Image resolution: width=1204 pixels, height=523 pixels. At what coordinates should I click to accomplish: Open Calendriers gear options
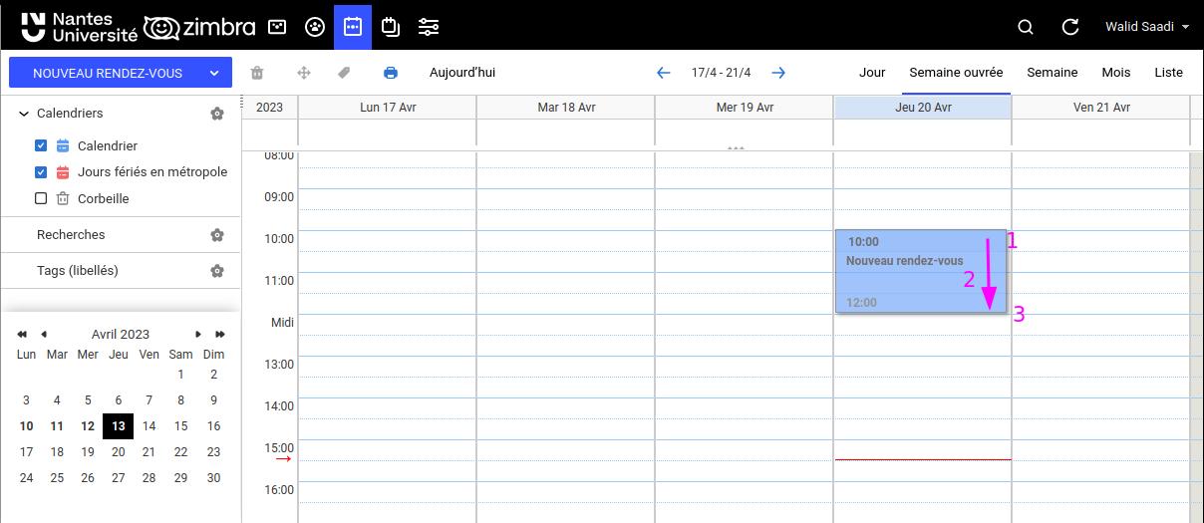217,114
